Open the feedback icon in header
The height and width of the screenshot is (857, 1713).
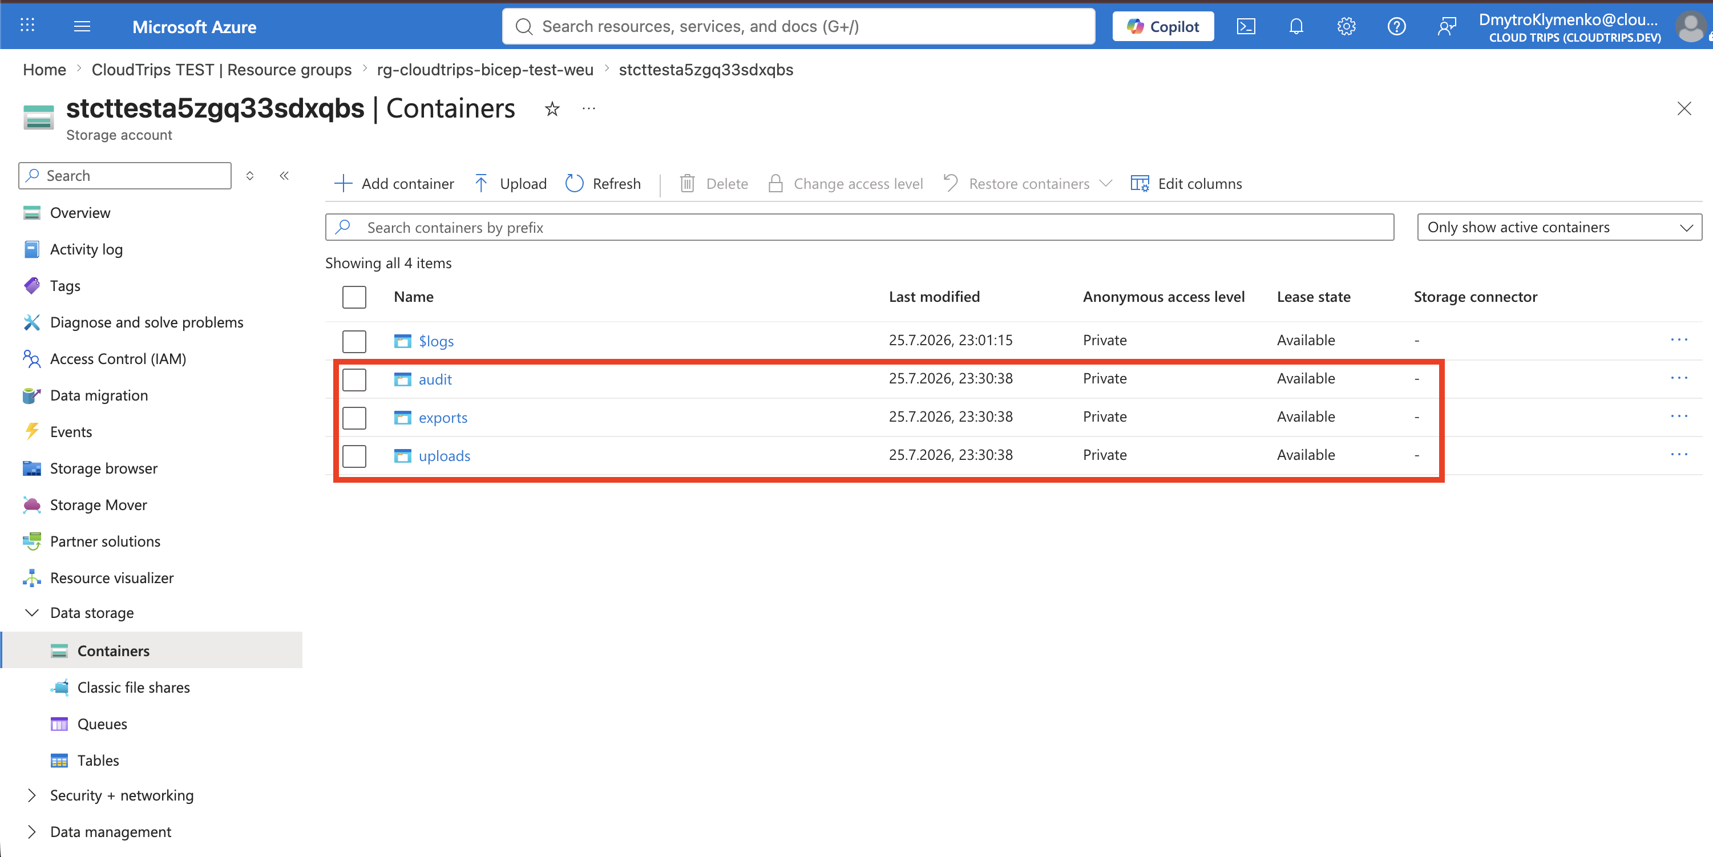[x=1447, y=27]
